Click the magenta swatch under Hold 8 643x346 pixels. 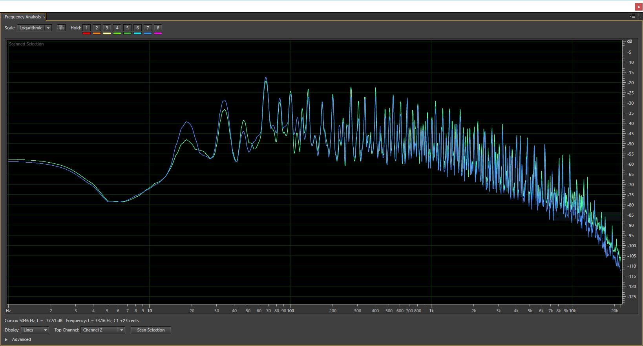[x=158, y=33]
